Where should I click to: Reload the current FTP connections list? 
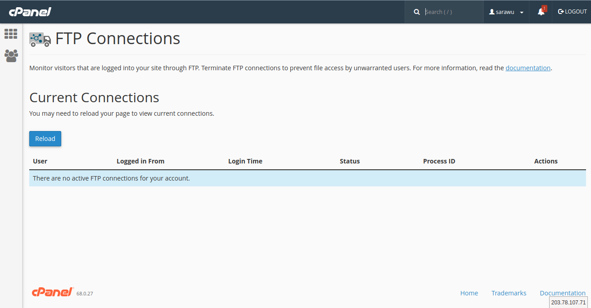click(x=45, y=139)
